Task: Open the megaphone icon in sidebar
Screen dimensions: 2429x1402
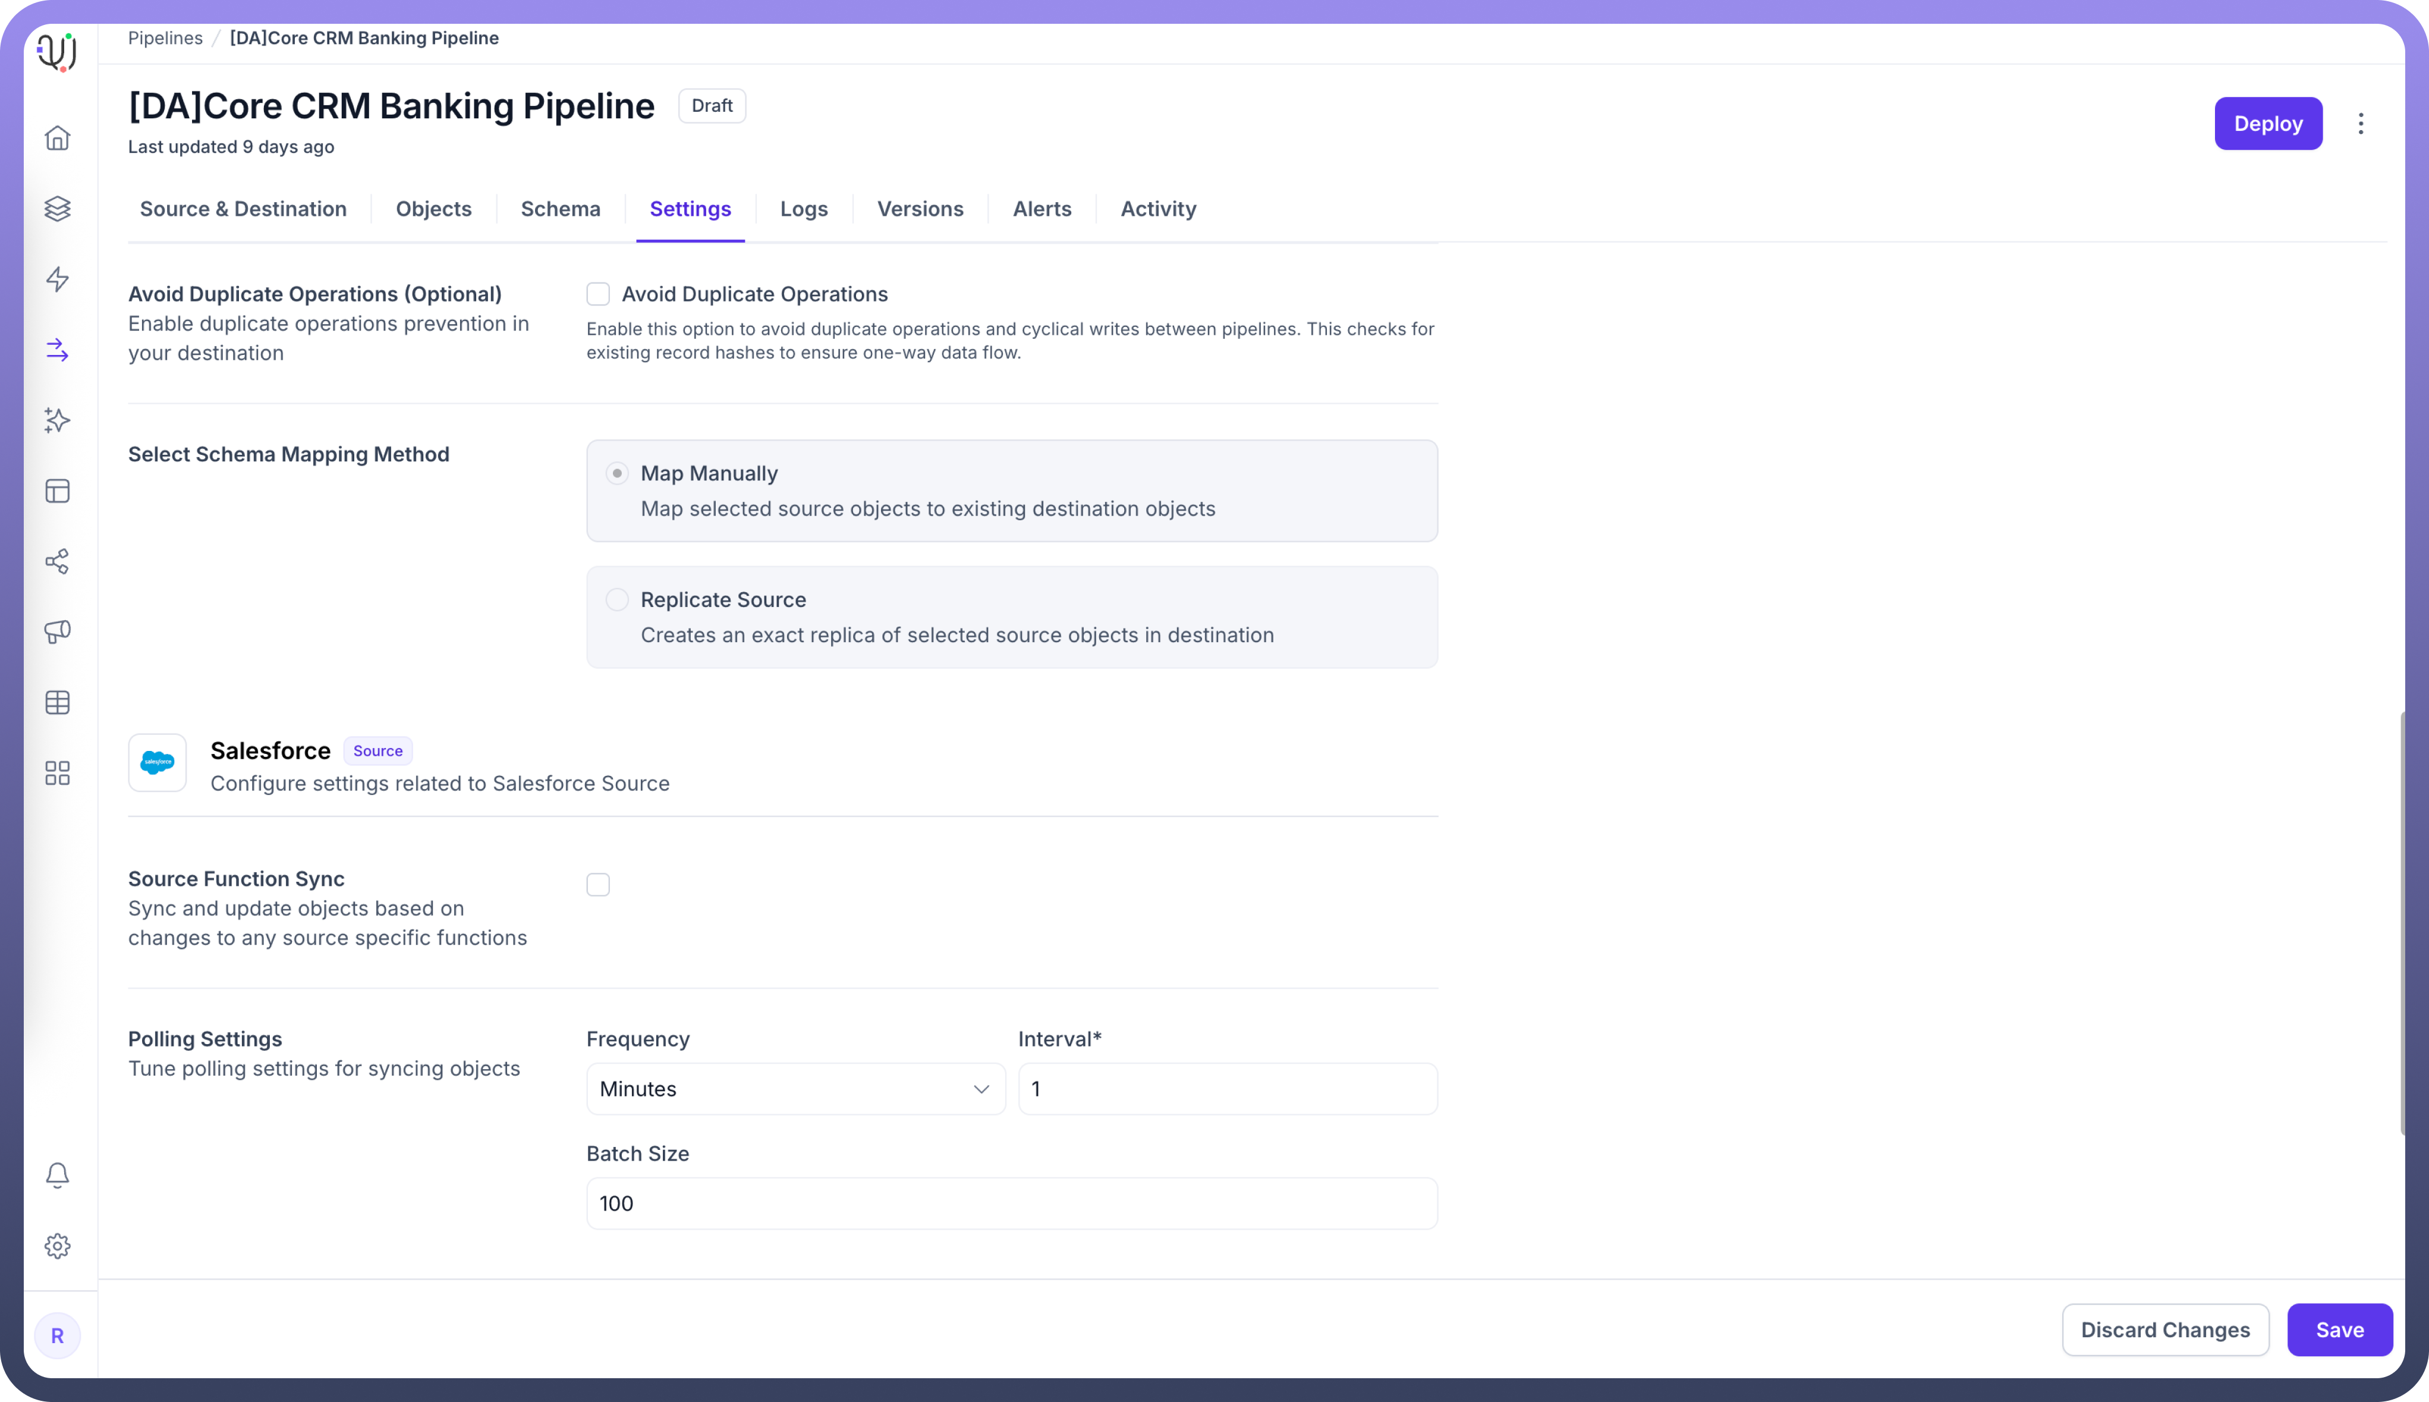Action: [x=58, y=631]
